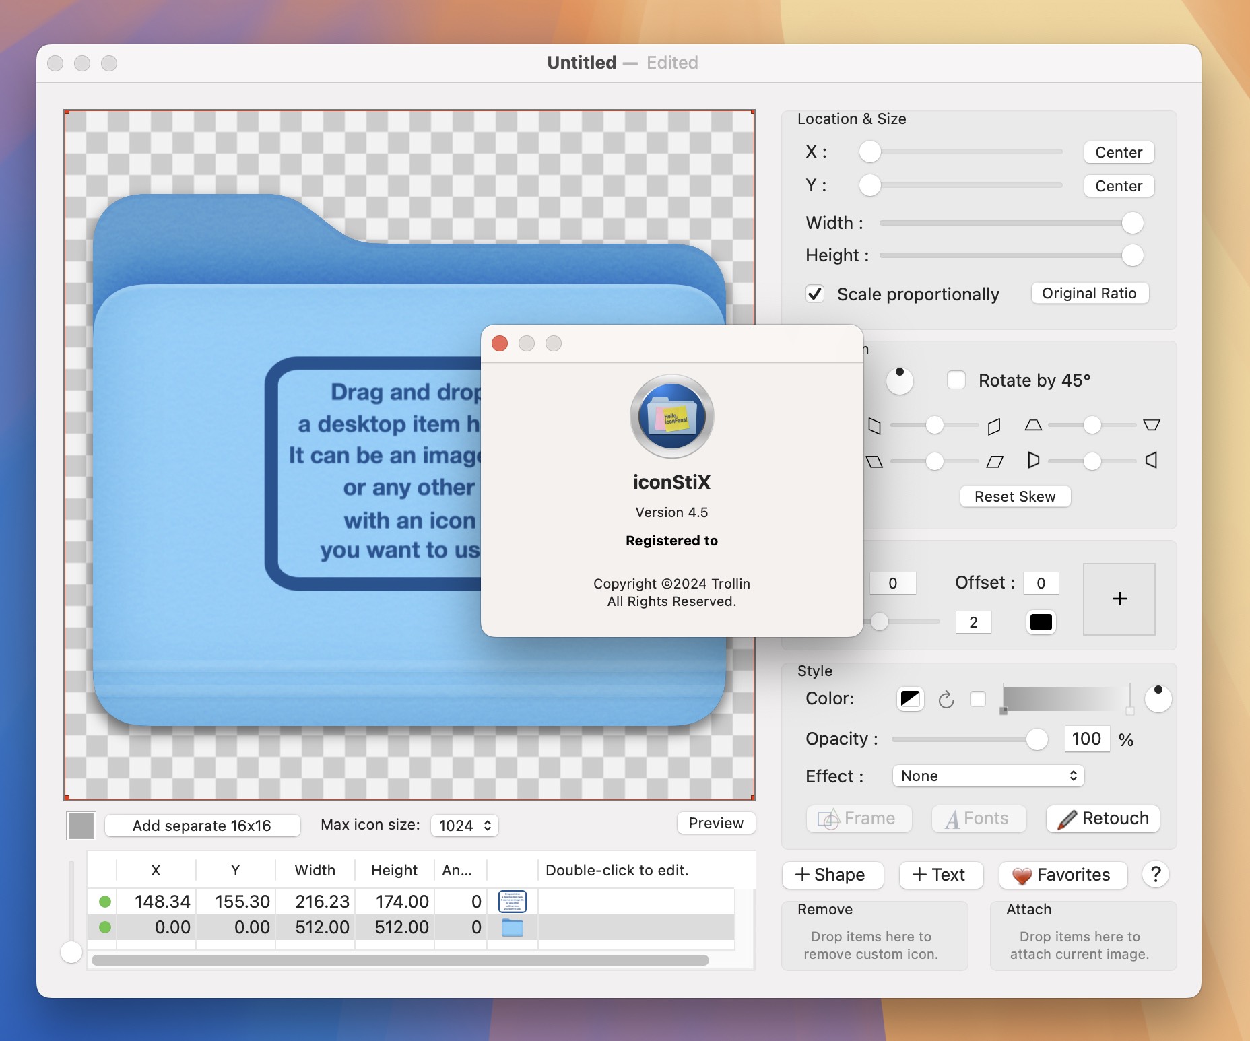
Task: Click the iconStiX app icon in About dialog
Action: (x=671, y=416)
